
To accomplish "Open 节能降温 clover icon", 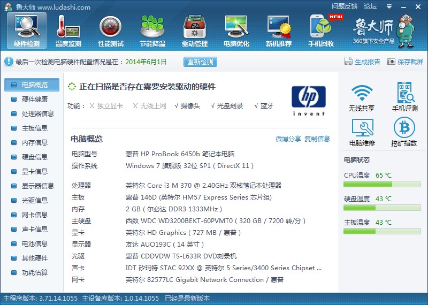I will (152, 31).
